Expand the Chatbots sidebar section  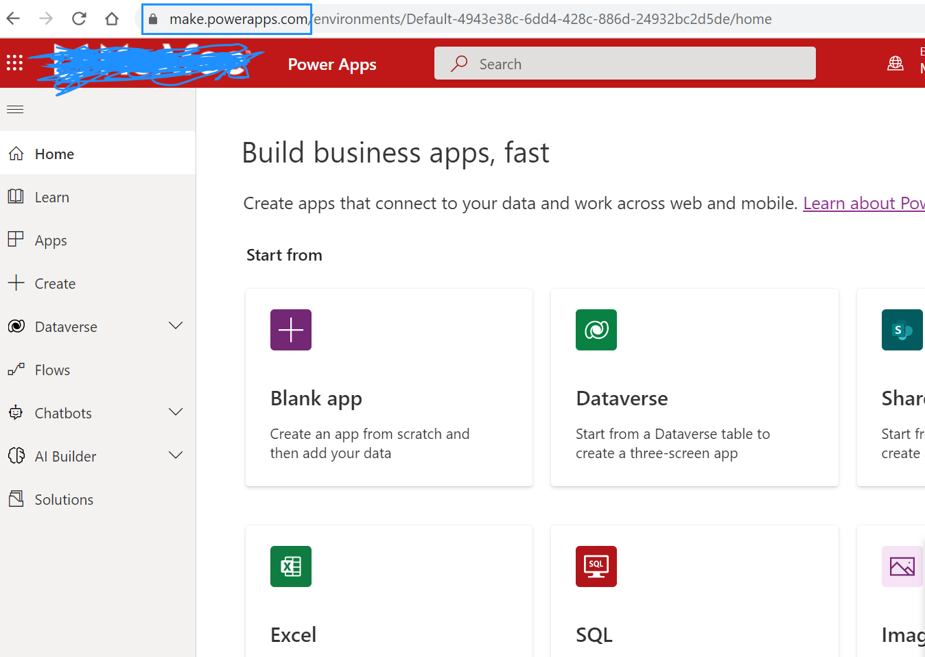176,412
